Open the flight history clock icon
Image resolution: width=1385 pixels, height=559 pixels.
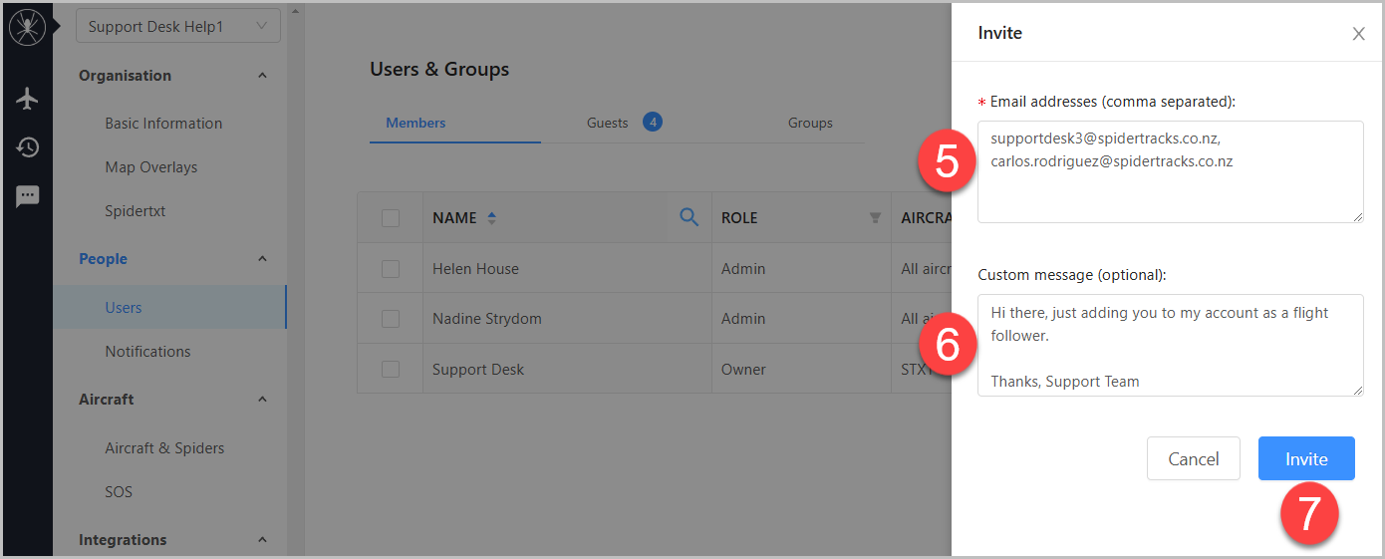(x=27, y=147)
